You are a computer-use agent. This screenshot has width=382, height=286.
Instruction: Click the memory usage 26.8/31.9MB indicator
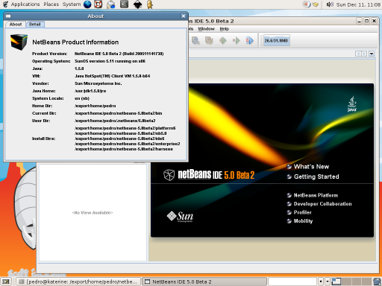(276, 40)
